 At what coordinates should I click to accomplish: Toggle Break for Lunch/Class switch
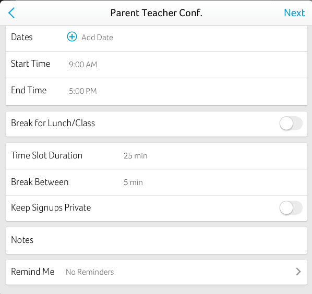coord(291,124)
